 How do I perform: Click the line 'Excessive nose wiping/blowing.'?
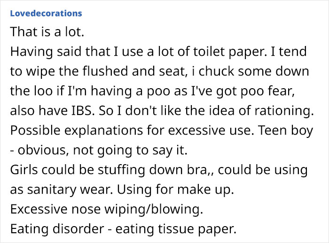coord(106,210)
